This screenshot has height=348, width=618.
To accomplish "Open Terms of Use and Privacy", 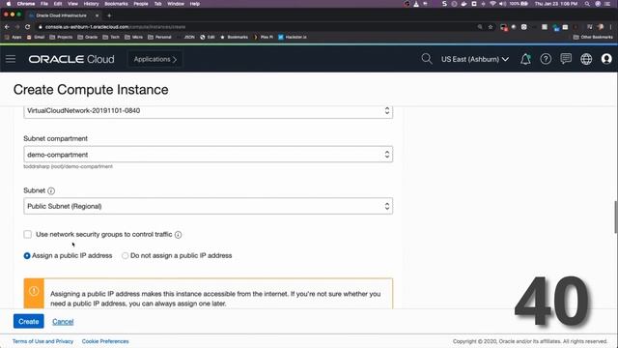I will pyautogui.click(x=42, y=341).
